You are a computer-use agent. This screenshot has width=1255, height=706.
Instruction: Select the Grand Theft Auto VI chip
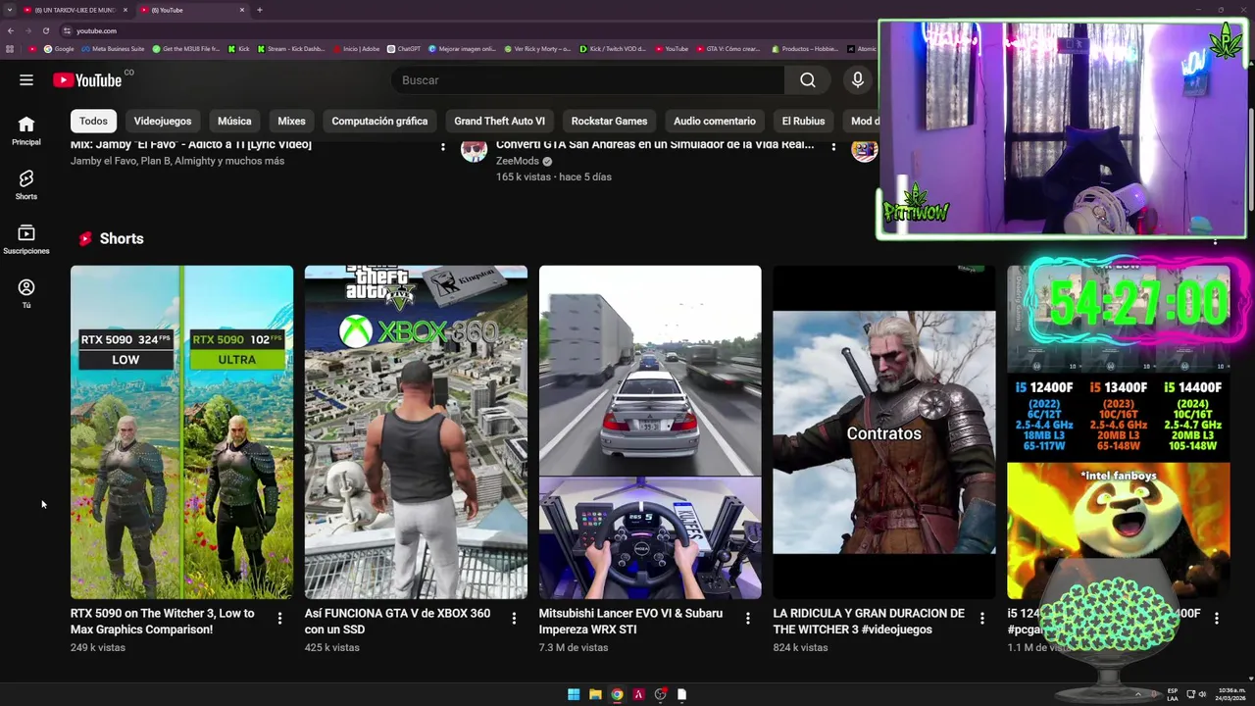499,121
